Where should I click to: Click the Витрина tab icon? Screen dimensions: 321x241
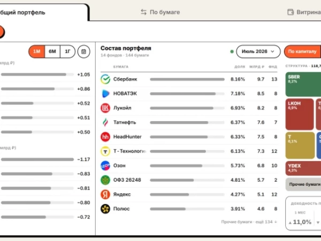291,12
